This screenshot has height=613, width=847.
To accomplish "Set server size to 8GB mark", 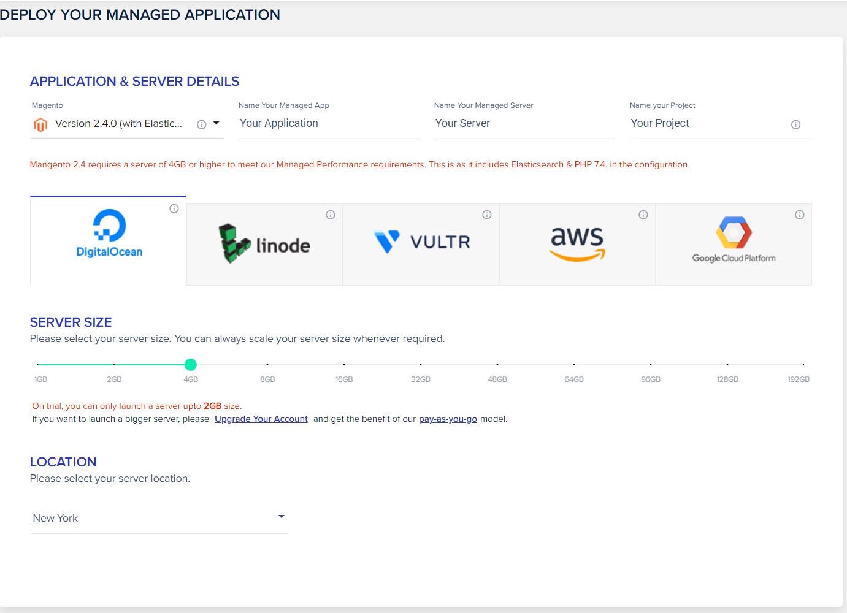I will [x=267, y=365].
